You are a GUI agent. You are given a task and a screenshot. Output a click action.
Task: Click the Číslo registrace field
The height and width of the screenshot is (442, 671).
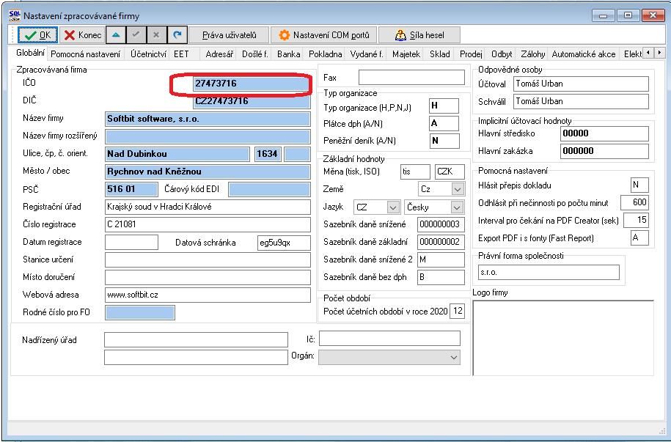coord(208,224)
